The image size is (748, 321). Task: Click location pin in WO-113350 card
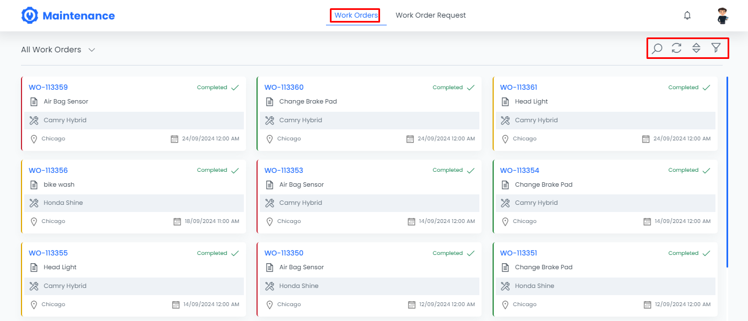pyautogui.click(x=269, y=304)
